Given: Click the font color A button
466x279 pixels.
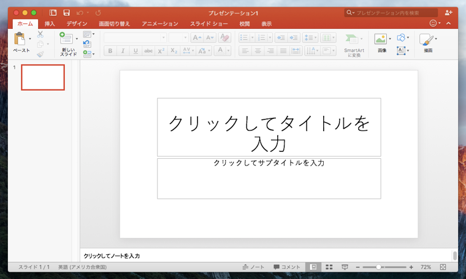Looking at the screenshot, I should coord(220,51).
